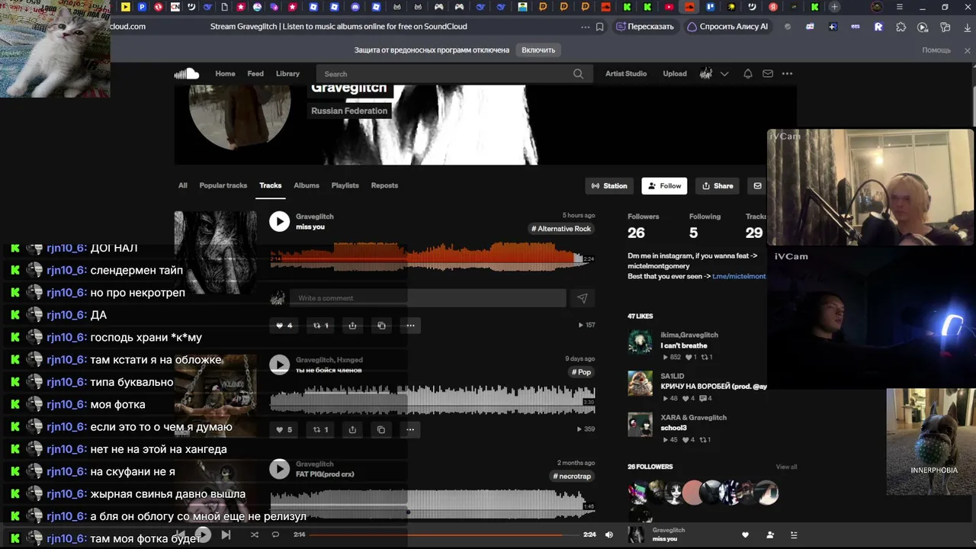Like the track ты не бойся членов
Viewport: 976px width, 549px height.
[x=284, y=429]
